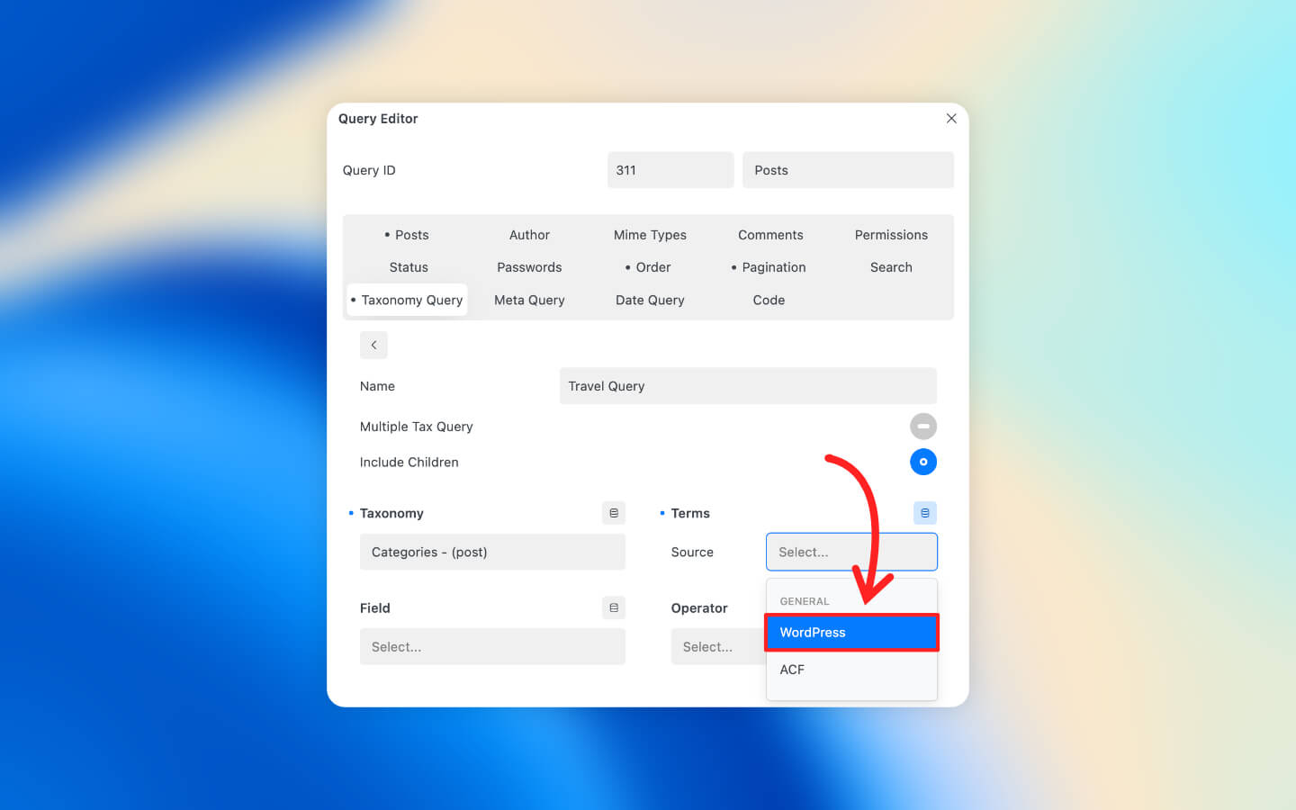Open the Categories - (post) taxonomy dropdown

492,552
